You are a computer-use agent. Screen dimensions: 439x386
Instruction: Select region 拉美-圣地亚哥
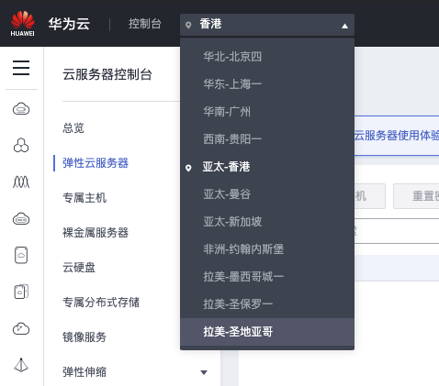pyautogui.click(x=267, y=332)
